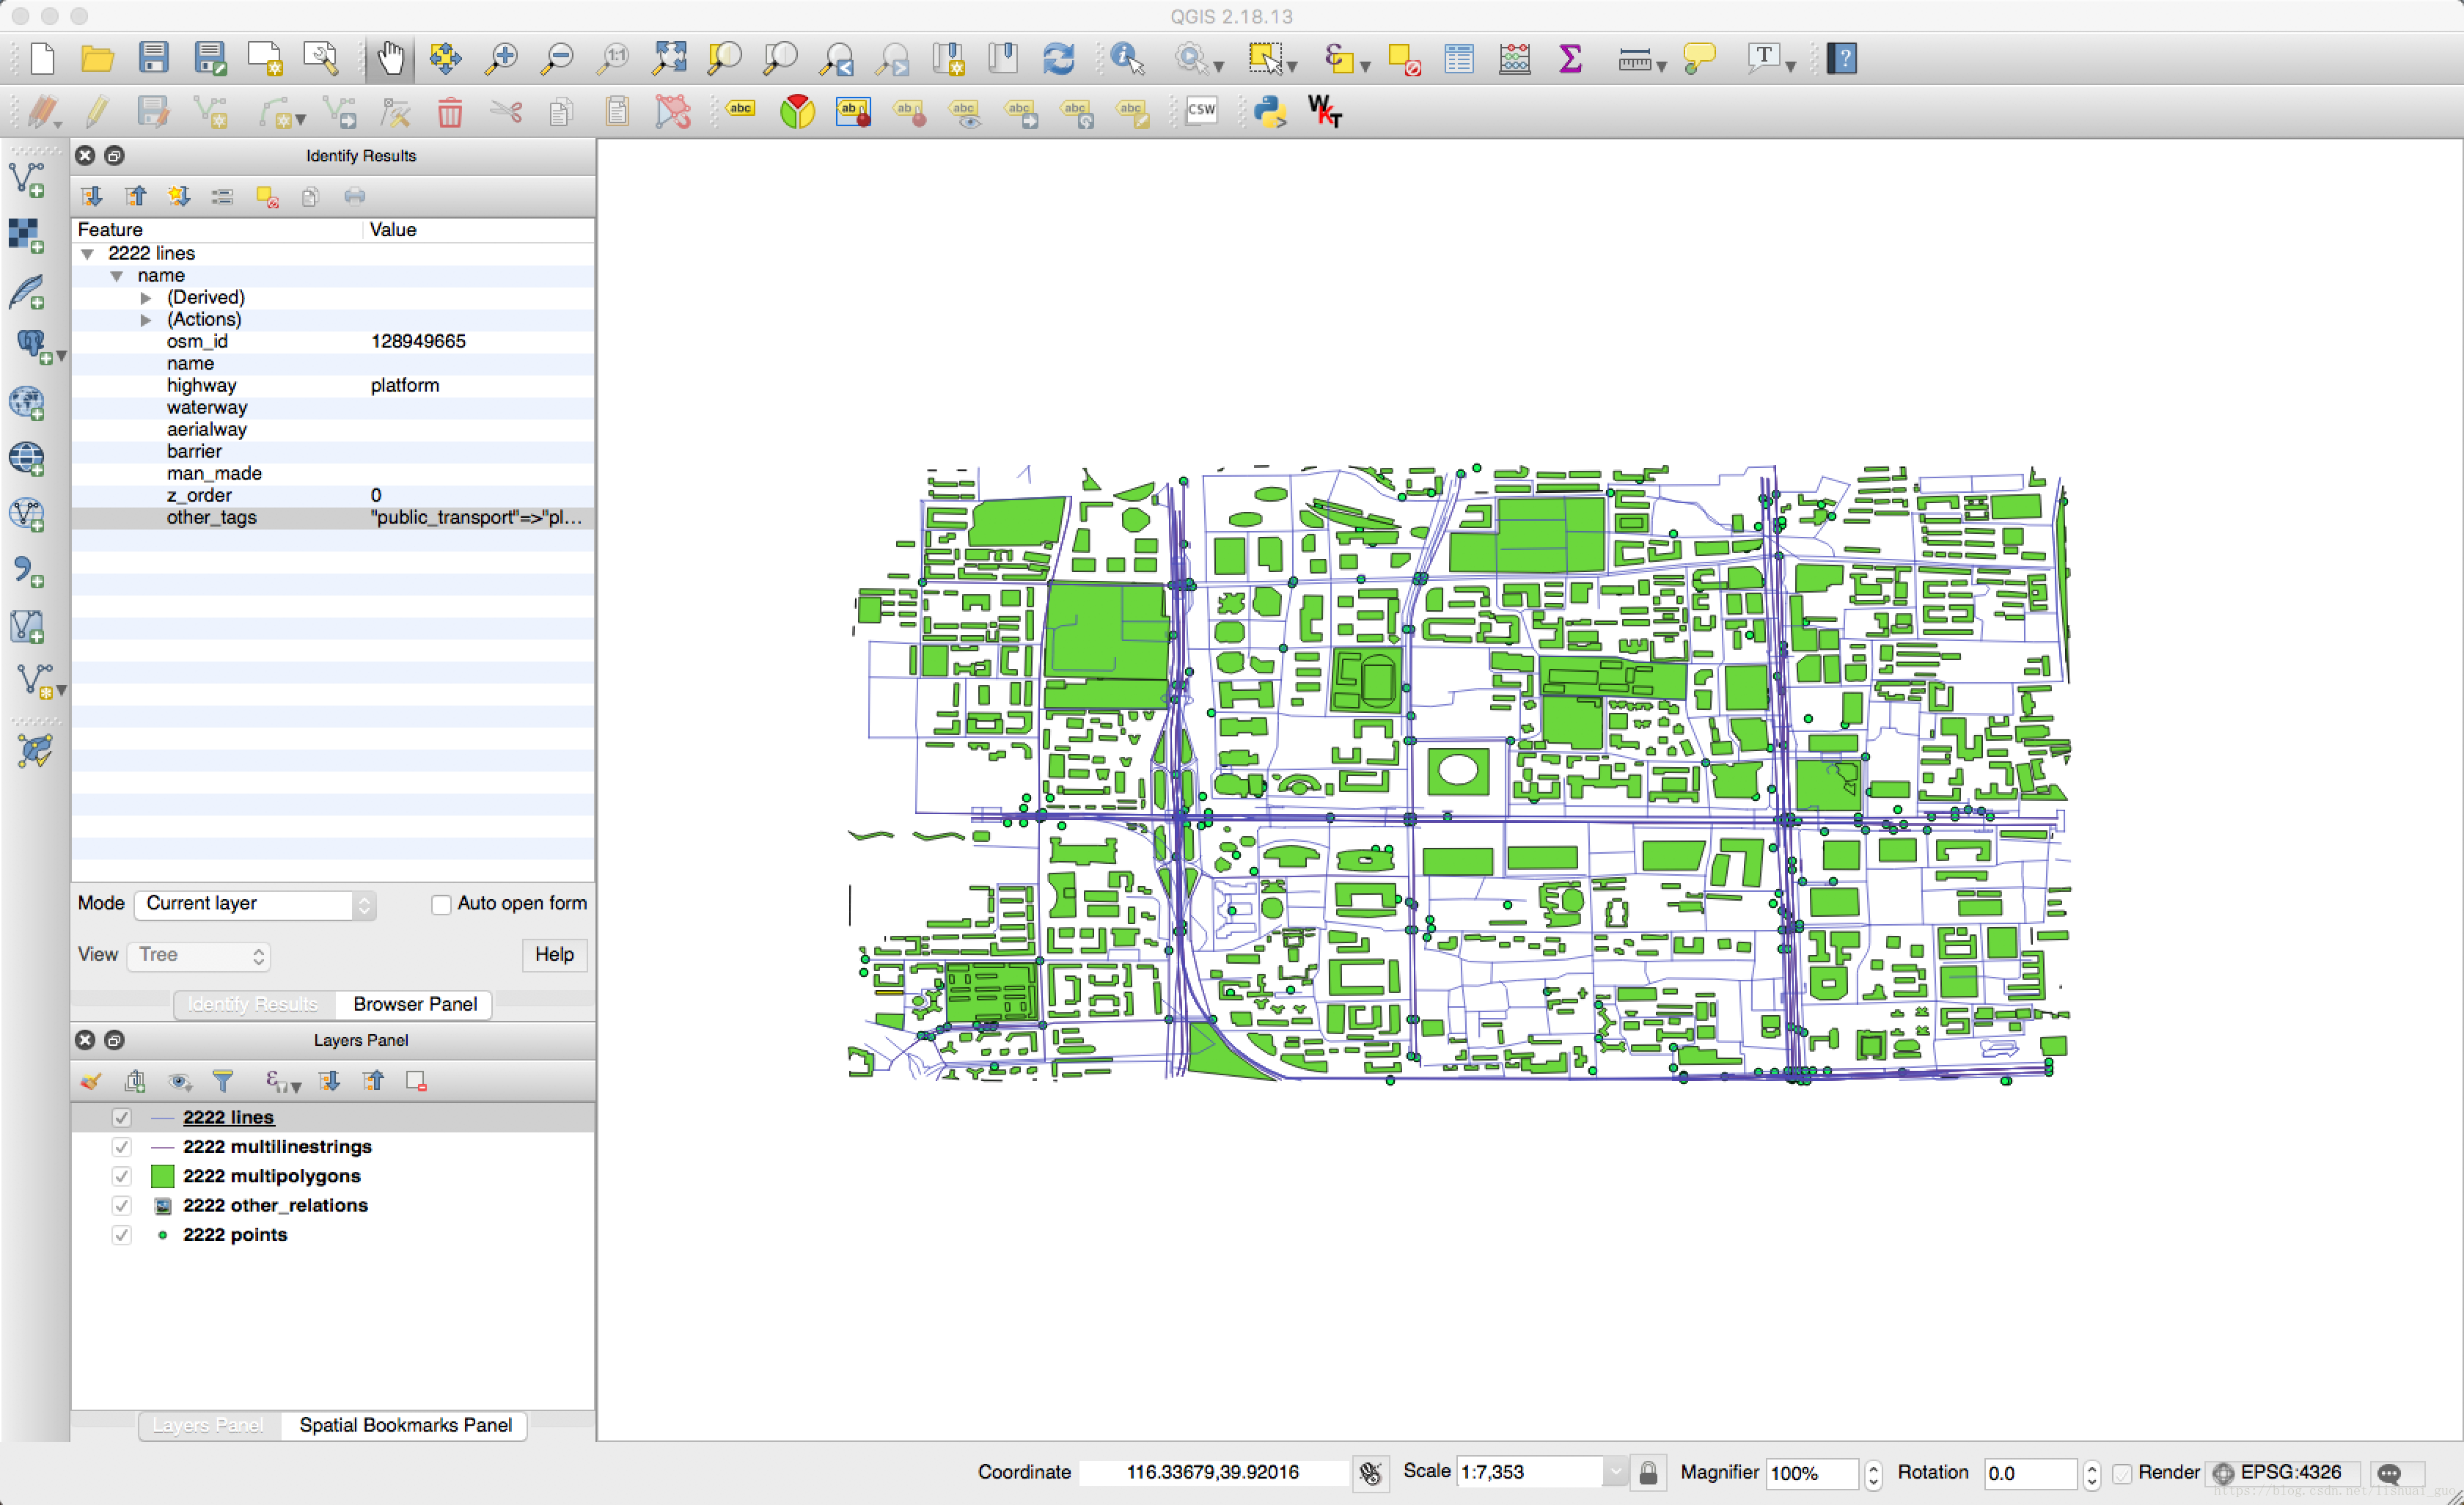
Task: Toggle visibility of 2222 multipolygons layer
Action: tap(121, 1176)
